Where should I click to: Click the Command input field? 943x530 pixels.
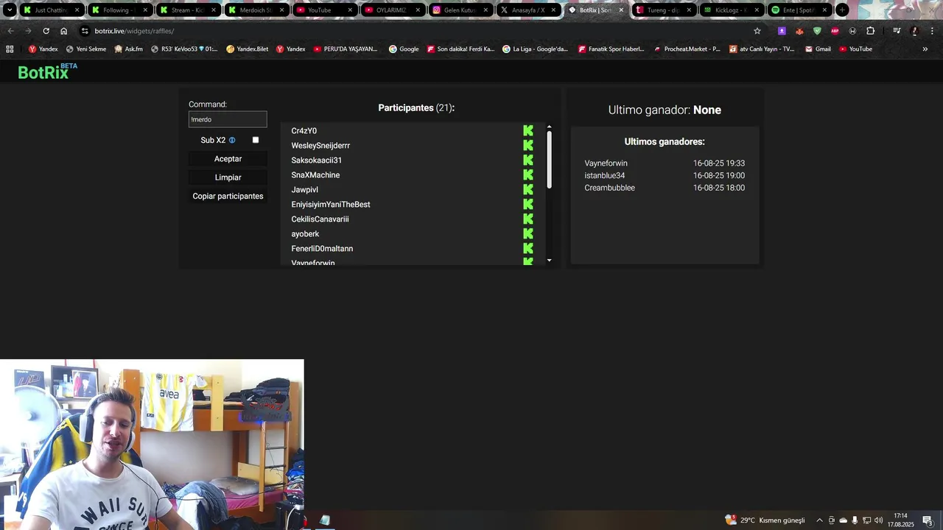[228, 119]
